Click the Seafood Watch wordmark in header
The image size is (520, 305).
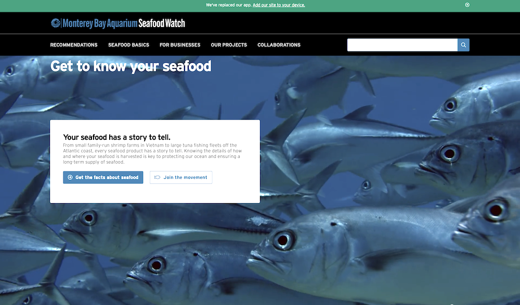click(x=162, y=23)
